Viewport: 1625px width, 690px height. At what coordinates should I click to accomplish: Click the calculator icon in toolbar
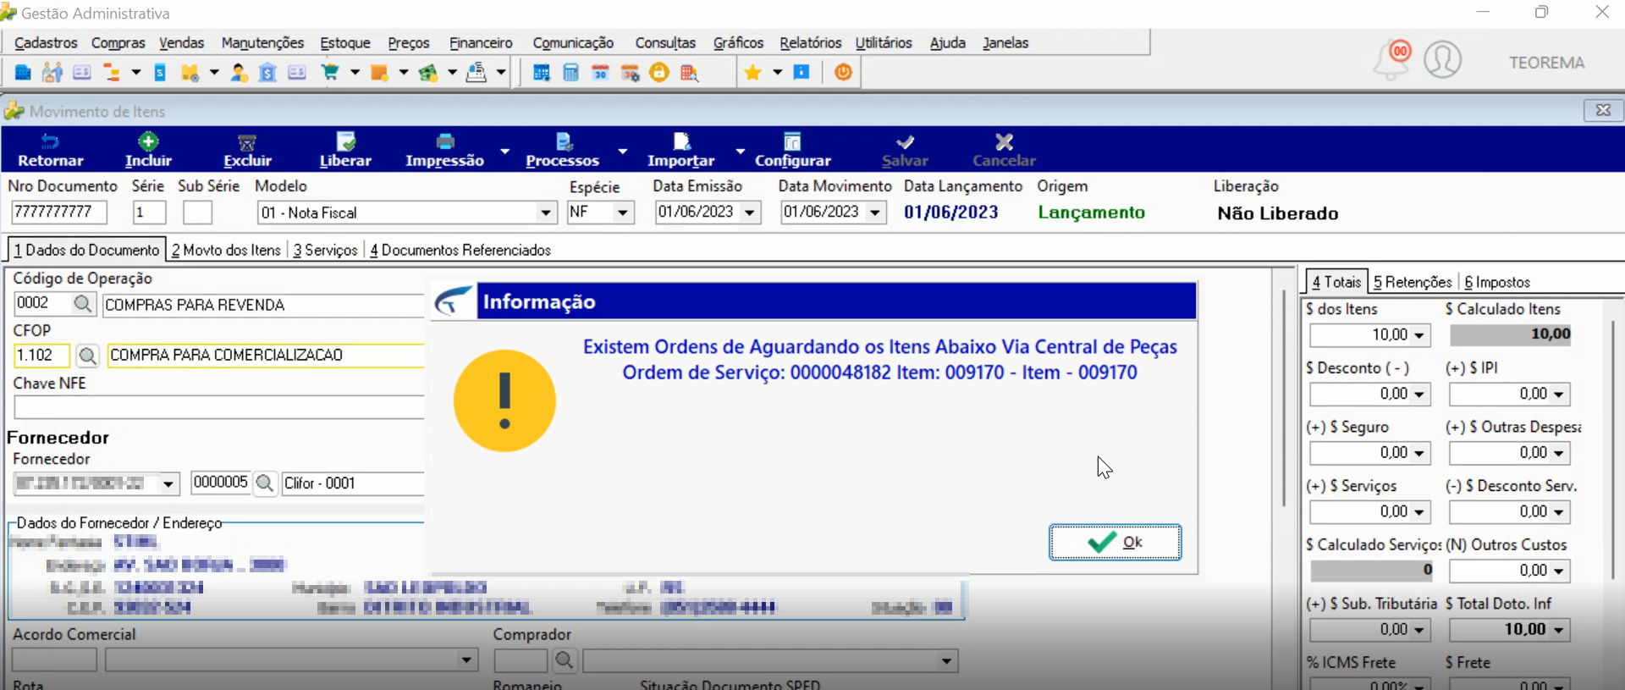coord(570,73)
